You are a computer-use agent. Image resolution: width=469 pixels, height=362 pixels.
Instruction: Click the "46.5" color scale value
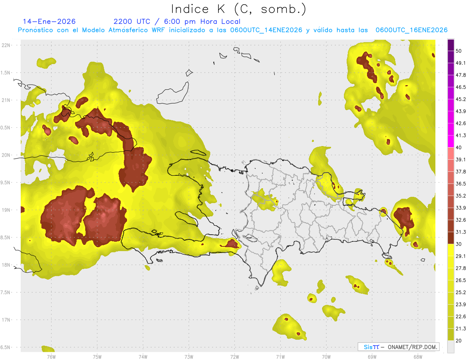click(x=461, y=87)
